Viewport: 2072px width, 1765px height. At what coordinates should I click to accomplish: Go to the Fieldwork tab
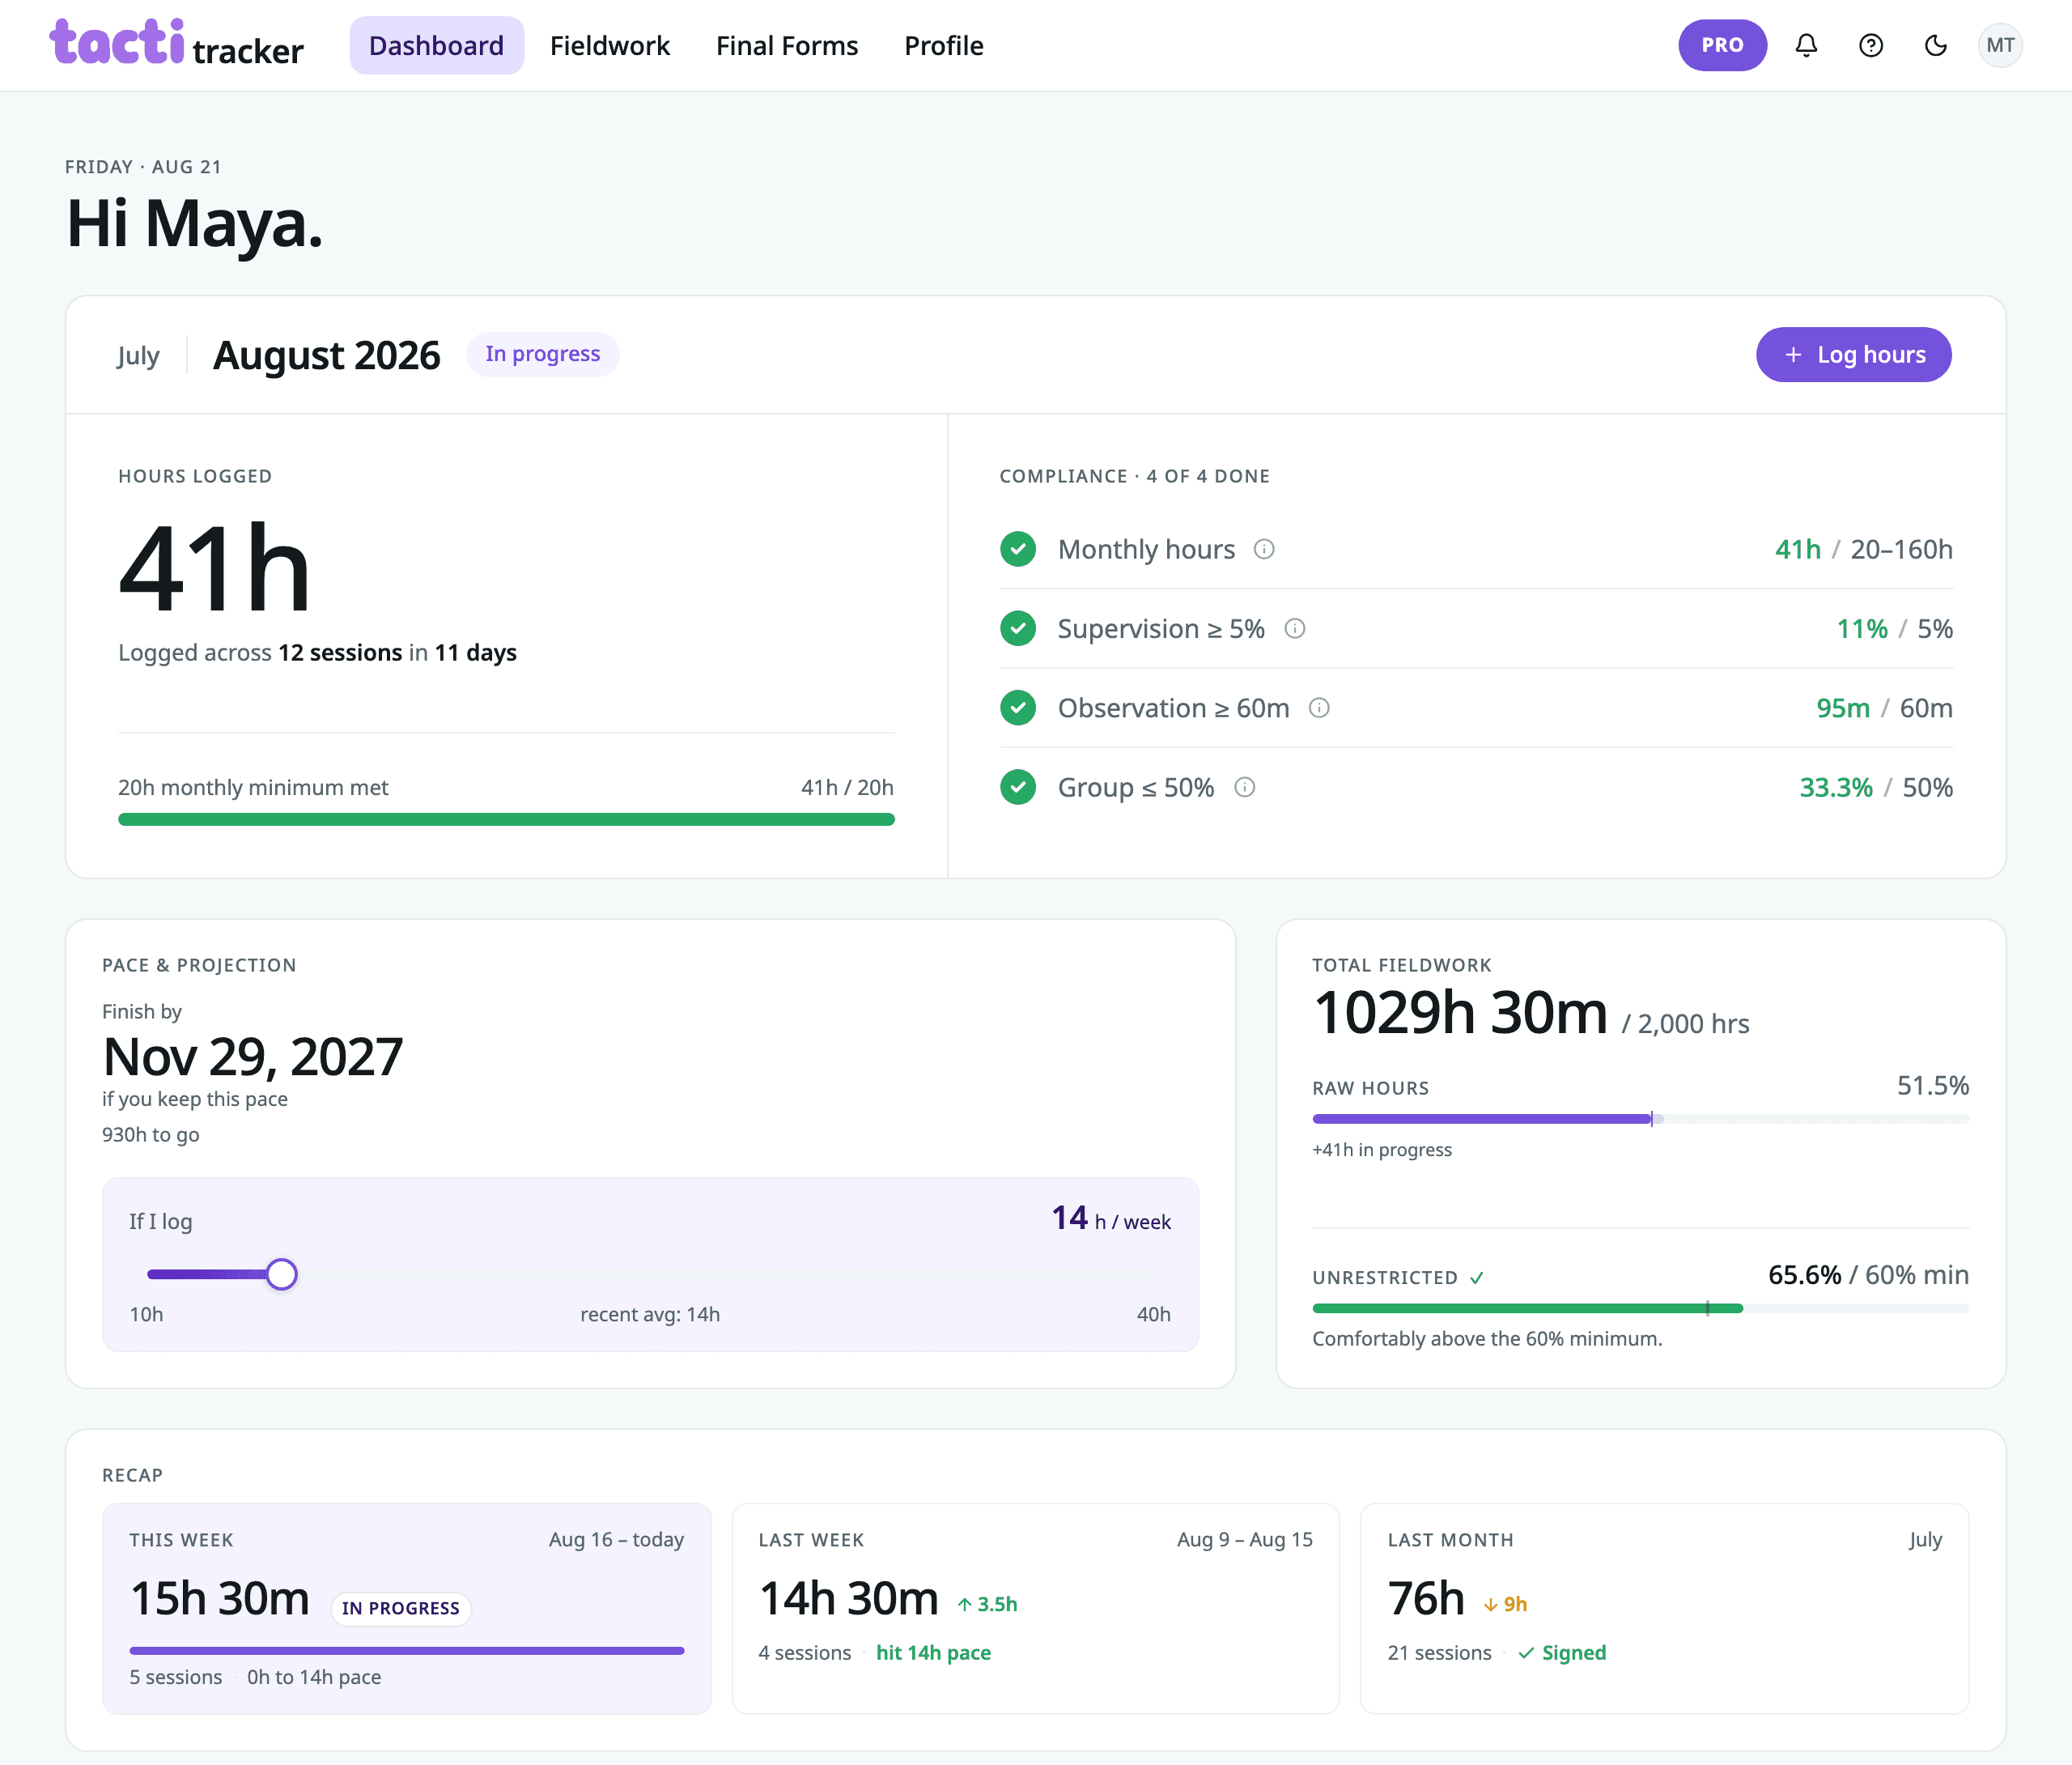pyautogui.click(x=610, y=45)
